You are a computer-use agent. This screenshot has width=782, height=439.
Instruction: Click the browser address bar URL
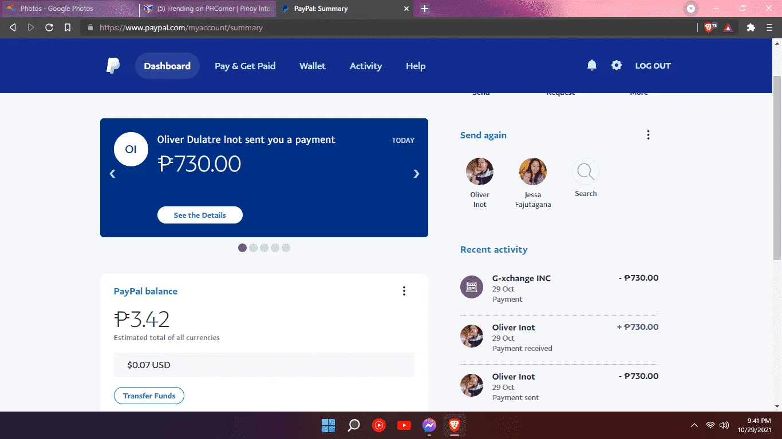181,27
